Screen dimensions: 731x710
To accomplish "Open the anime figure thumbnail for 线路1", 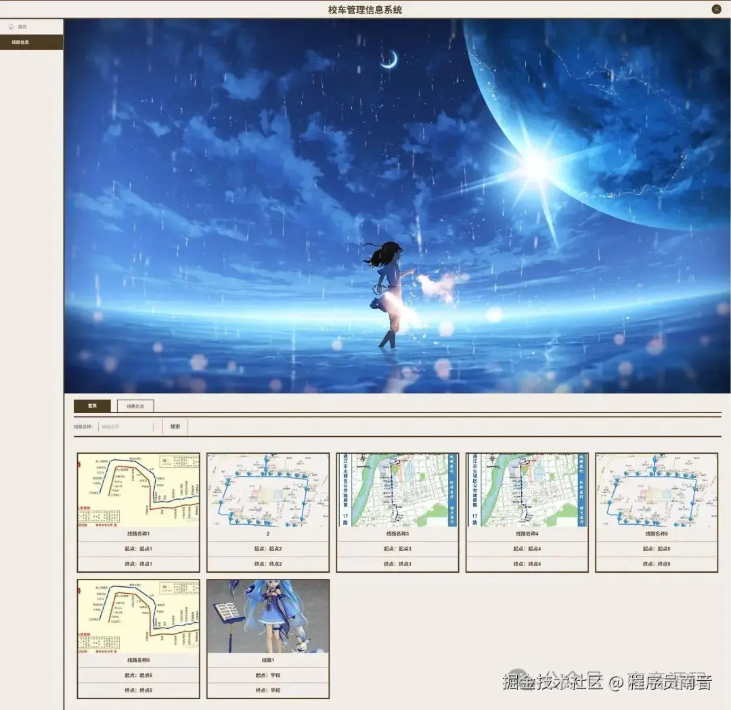I will click(268, 617).
